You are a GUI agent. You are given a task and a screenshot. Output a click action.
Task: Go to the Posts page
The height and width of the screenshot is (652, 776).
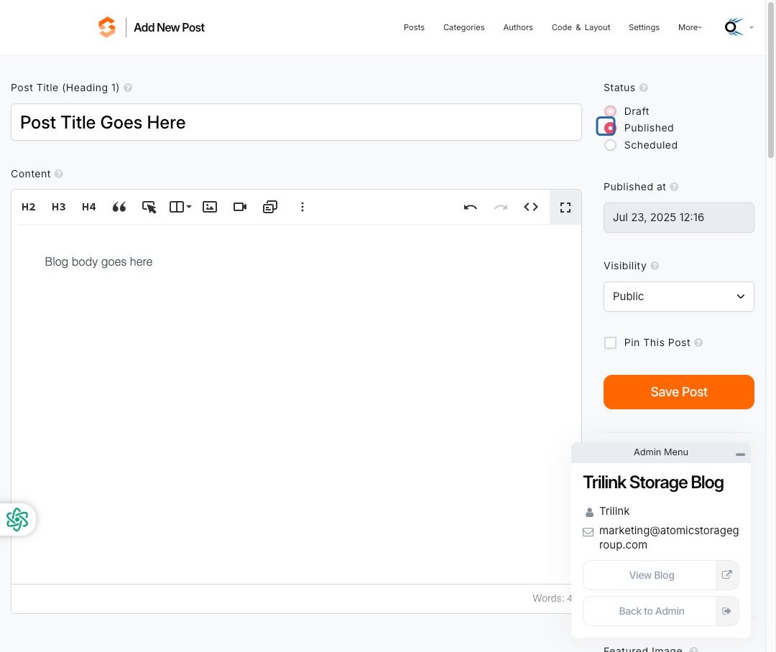[414, 28]
